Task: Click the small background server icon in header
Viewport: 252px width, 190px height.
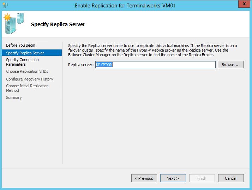Action: point(20,18)
